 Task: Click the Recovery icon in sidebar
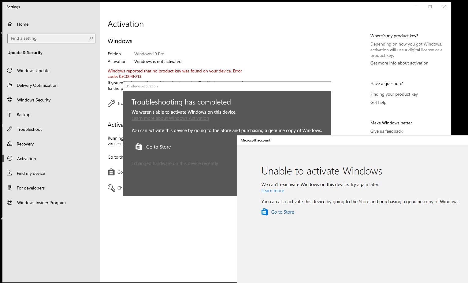(x=10, y=144)
